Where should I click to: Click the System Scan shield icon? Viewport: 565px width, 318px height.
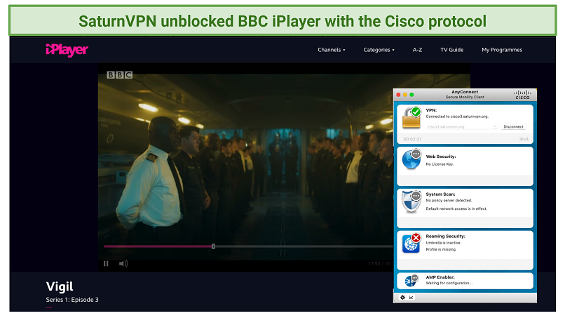(411, 201)
